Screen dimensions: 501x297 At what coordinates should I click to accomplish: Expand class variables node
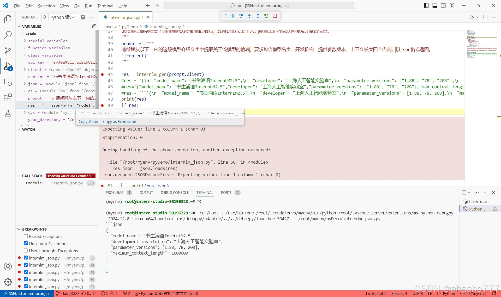pos(25,55)
